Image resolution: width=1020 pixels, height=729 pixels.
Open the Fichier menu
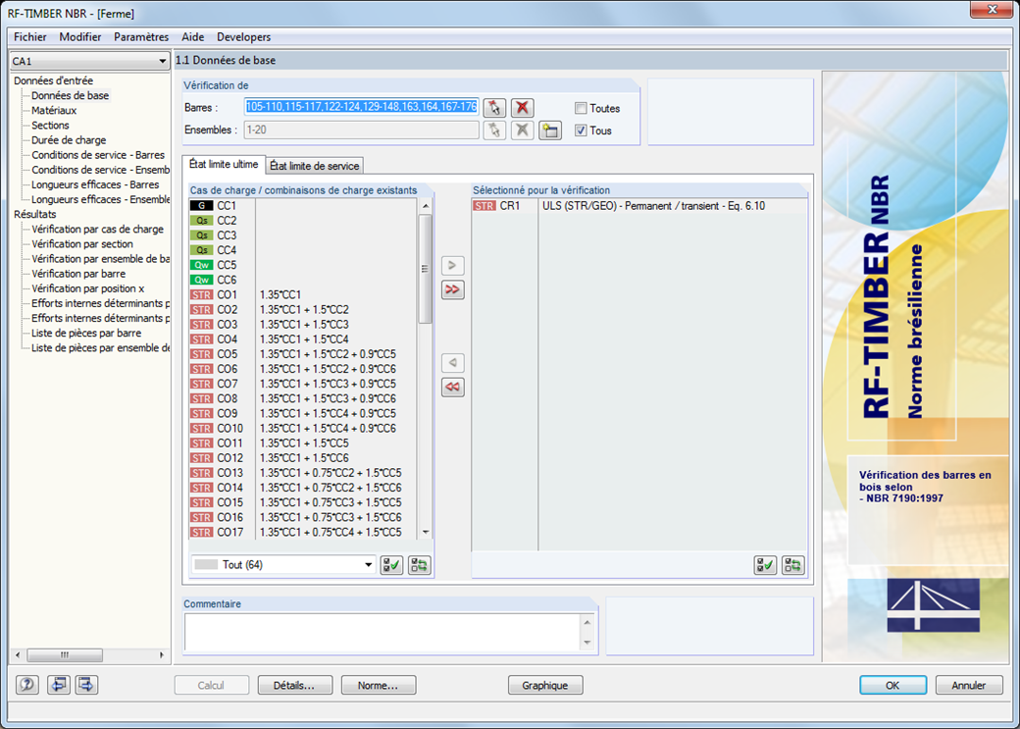coord(30,37)
